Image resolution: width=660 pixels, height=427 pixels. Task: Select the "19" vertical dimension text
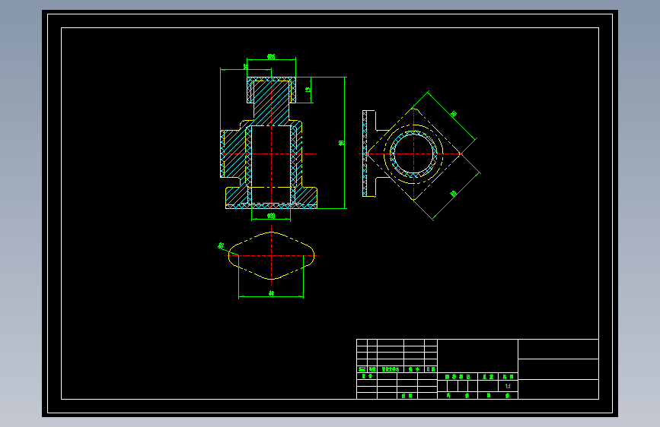click(308, 90)
